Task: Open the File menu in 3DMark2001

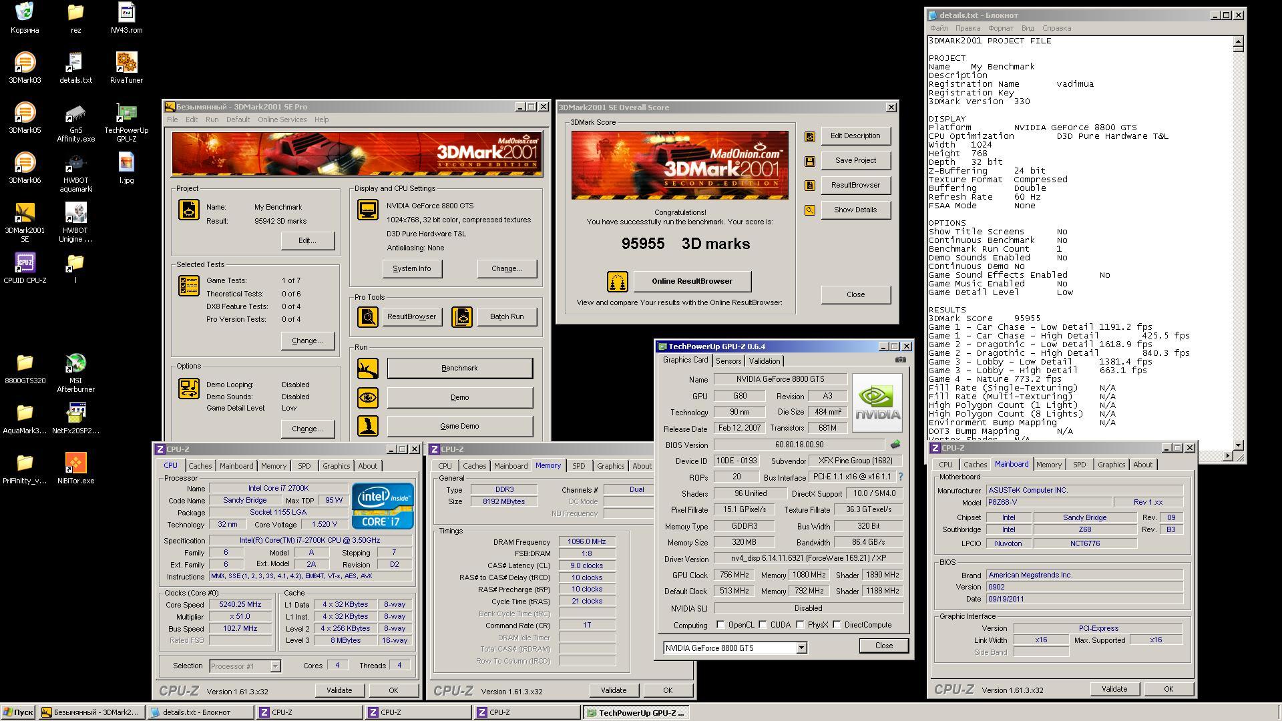Action: tap(172, 120)
